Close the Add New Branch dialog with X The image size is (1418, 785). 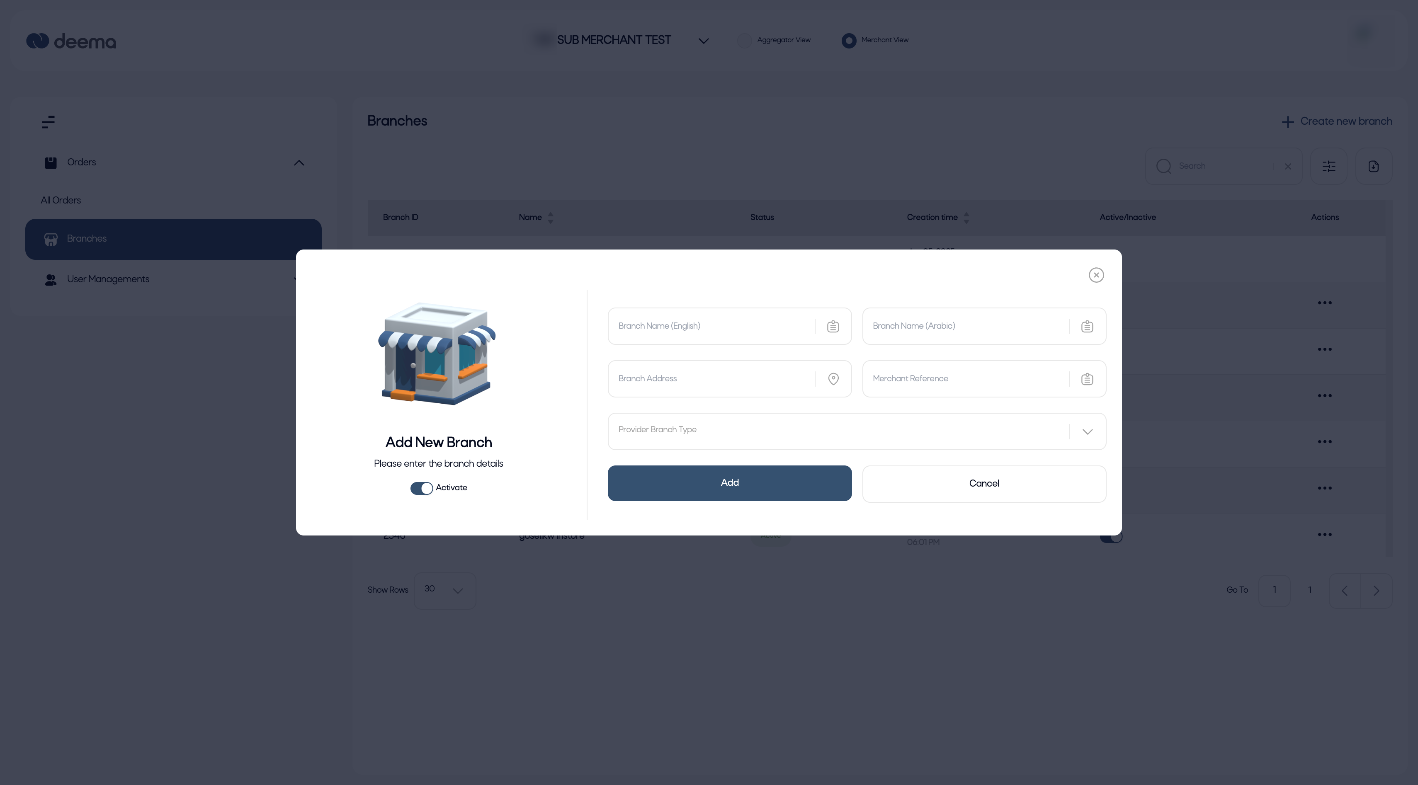[1096, 275]
